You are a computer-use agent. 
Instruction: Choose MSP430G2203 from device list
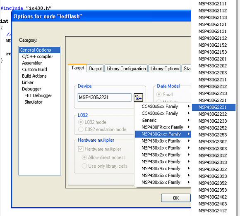(x=214, y=73)
